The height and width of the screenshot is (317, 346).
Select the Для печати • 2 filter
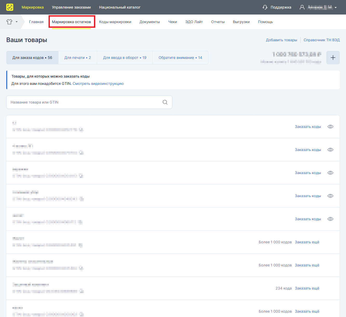coord(78,58)
